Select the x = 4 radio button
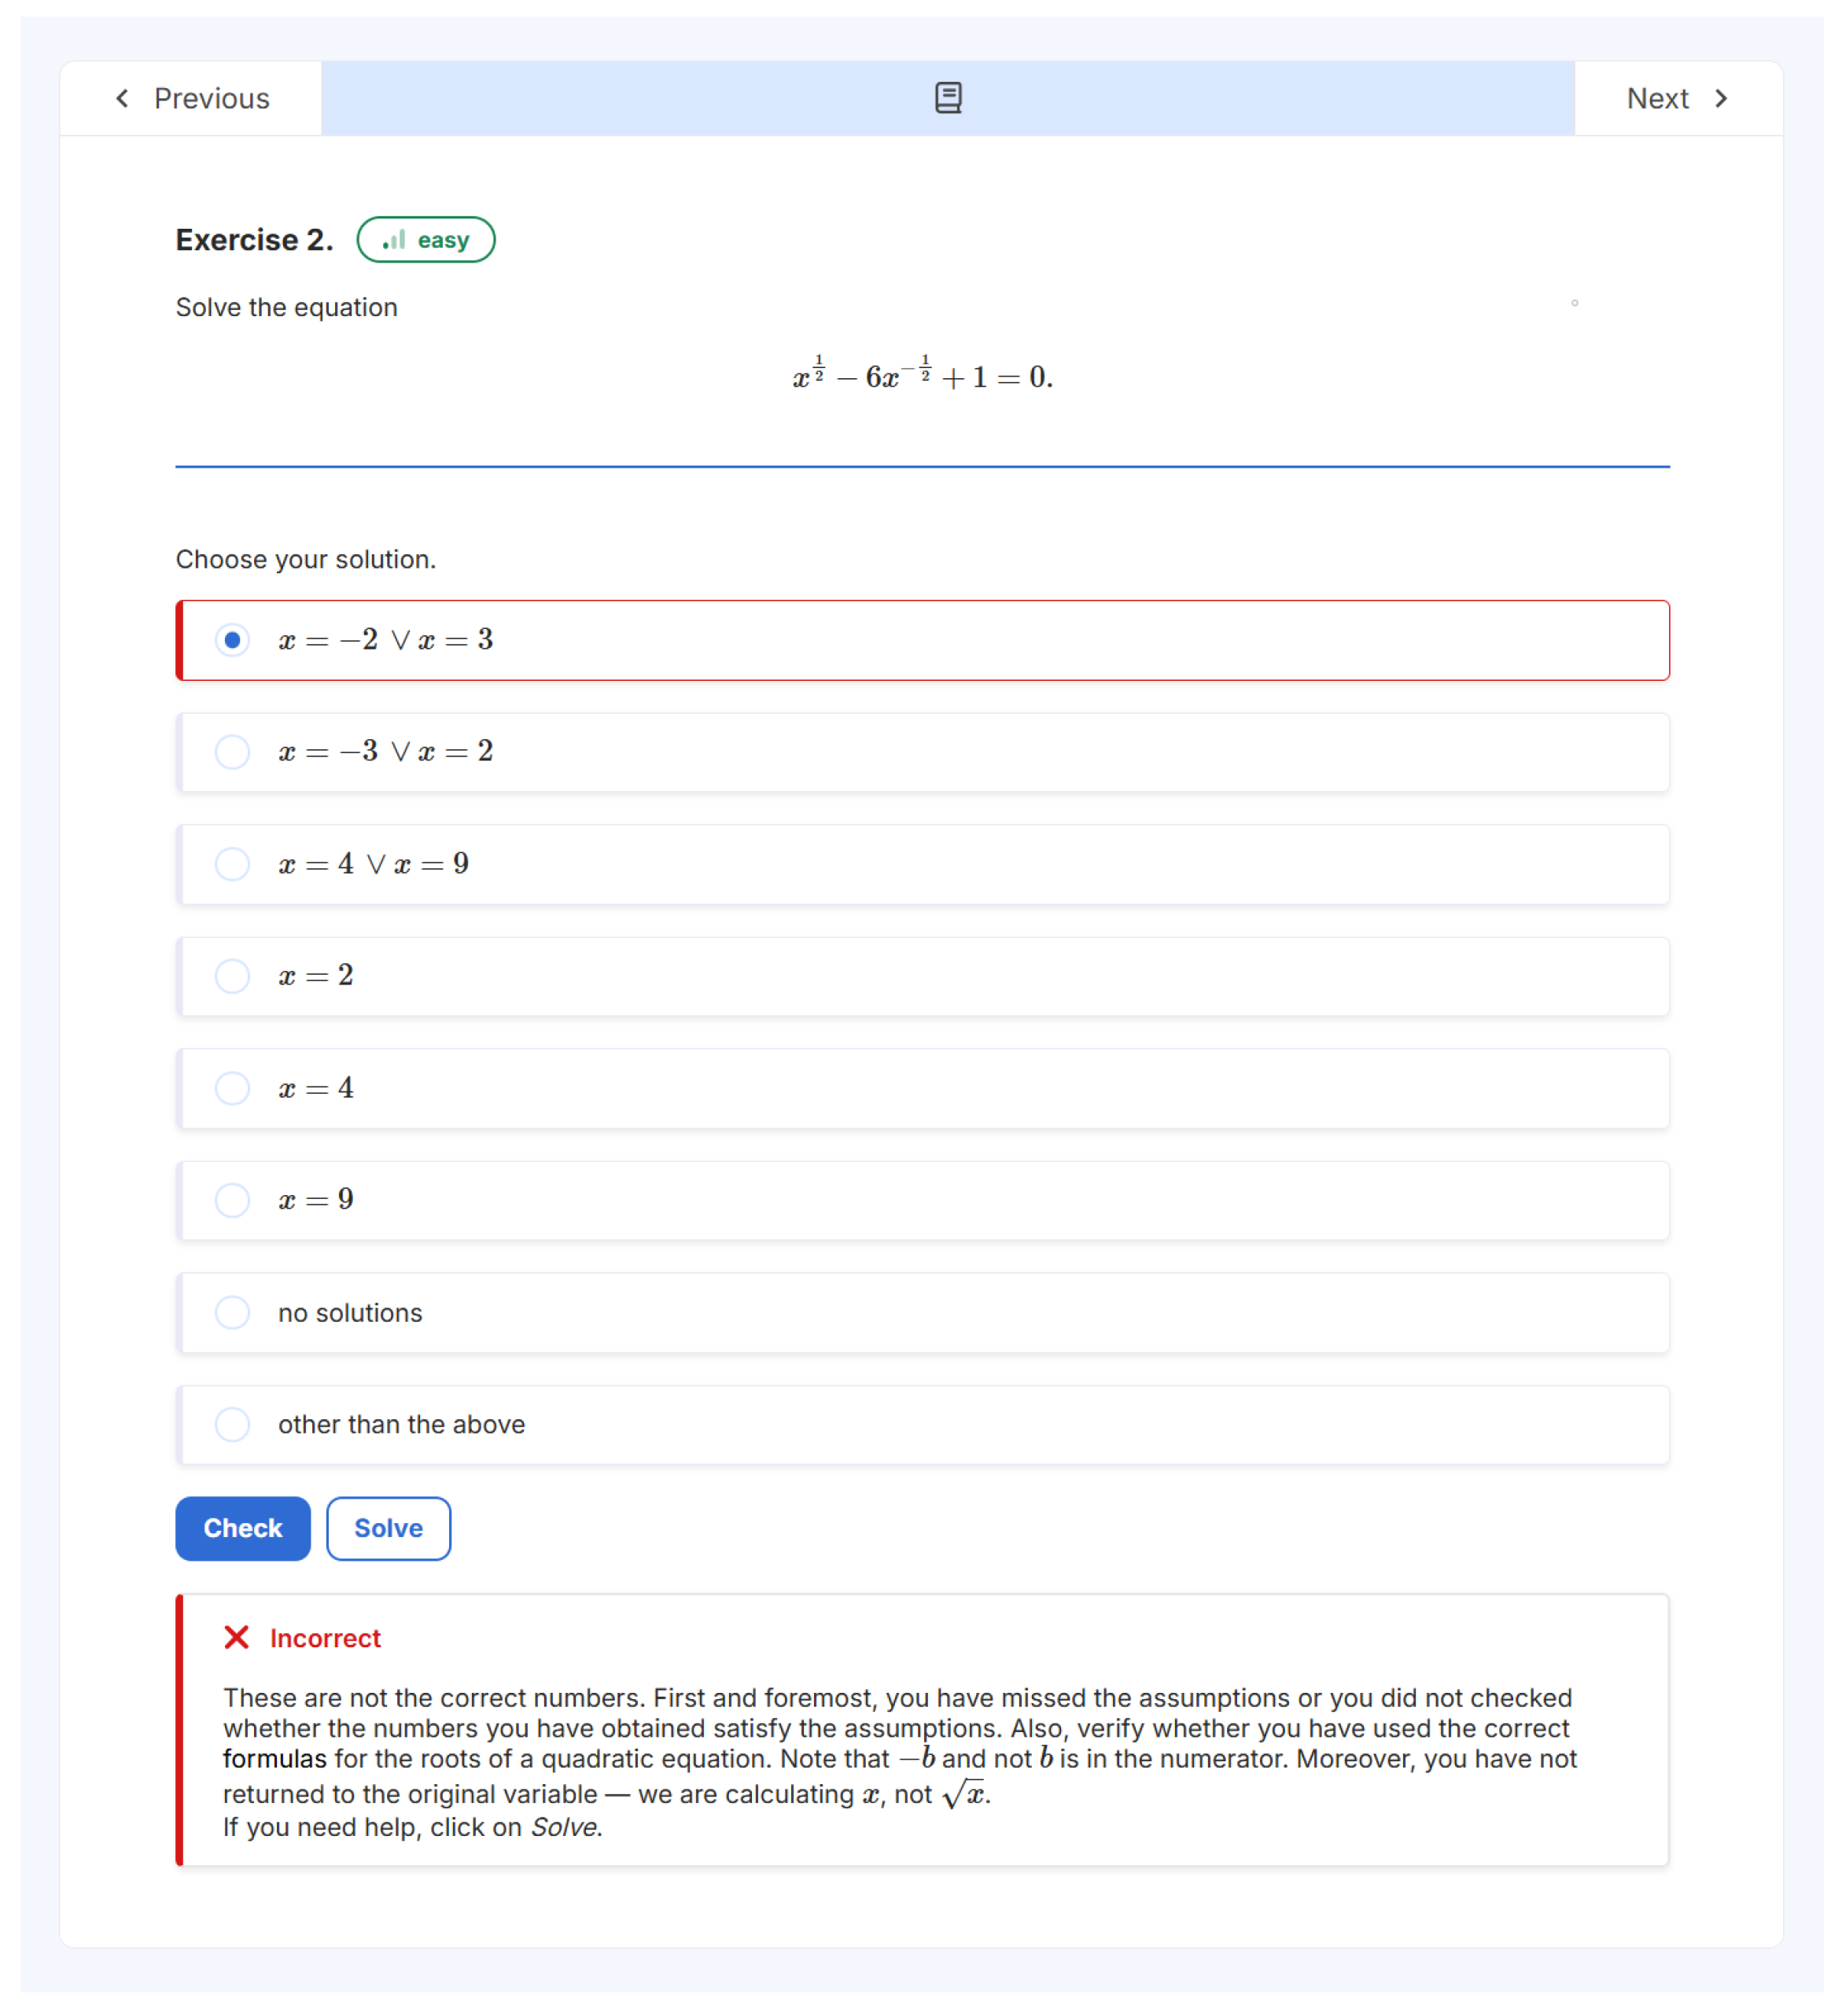The height and width of the screenshot is (2016, 1842). [232, 1088]
